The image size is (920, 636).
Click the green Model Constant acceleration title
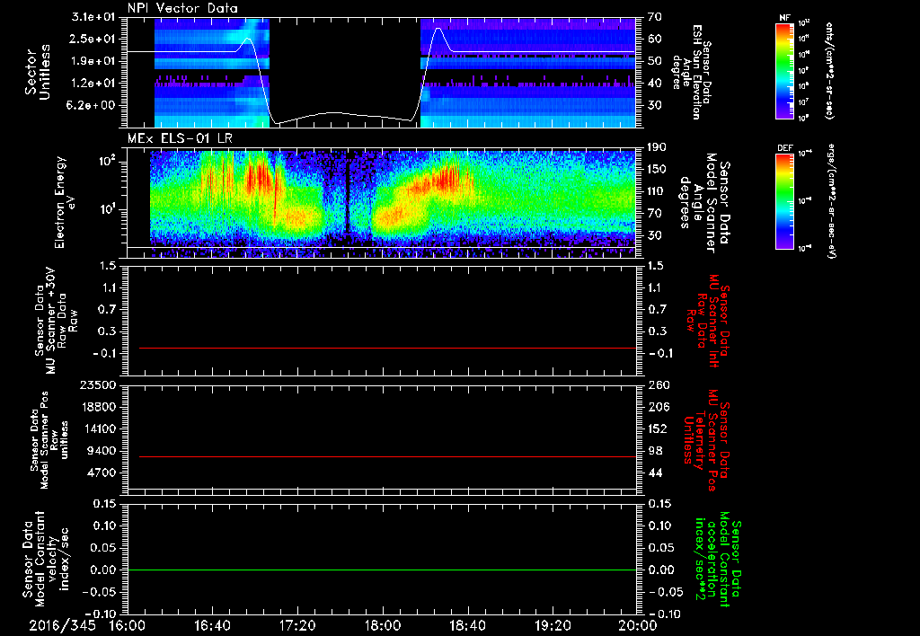click(718, 559)
